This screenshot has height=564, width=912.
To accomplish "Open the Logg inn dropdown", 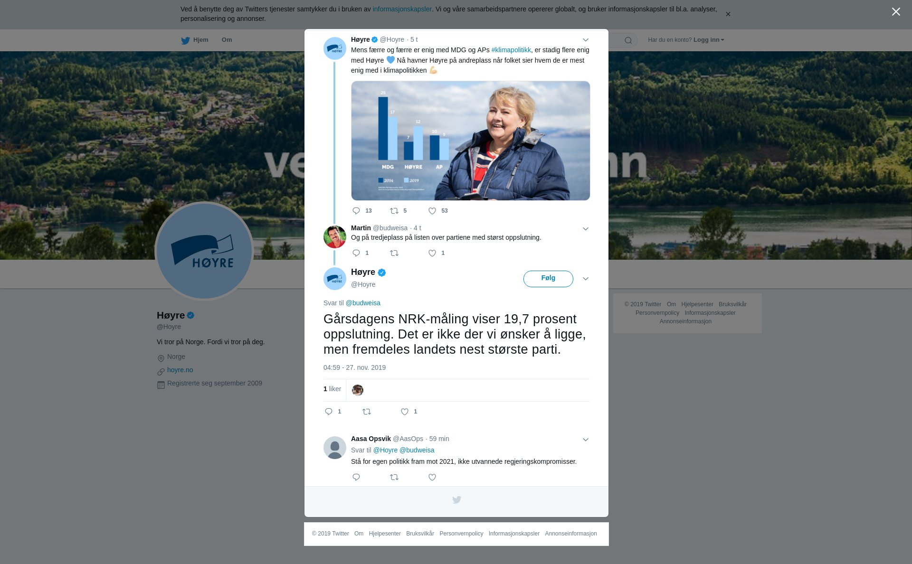I will click(708, 40).
